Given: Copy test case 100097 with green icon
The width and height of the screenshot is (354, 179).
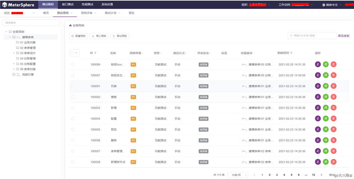Looking at the screenshot, I should (x=326, y=75).
